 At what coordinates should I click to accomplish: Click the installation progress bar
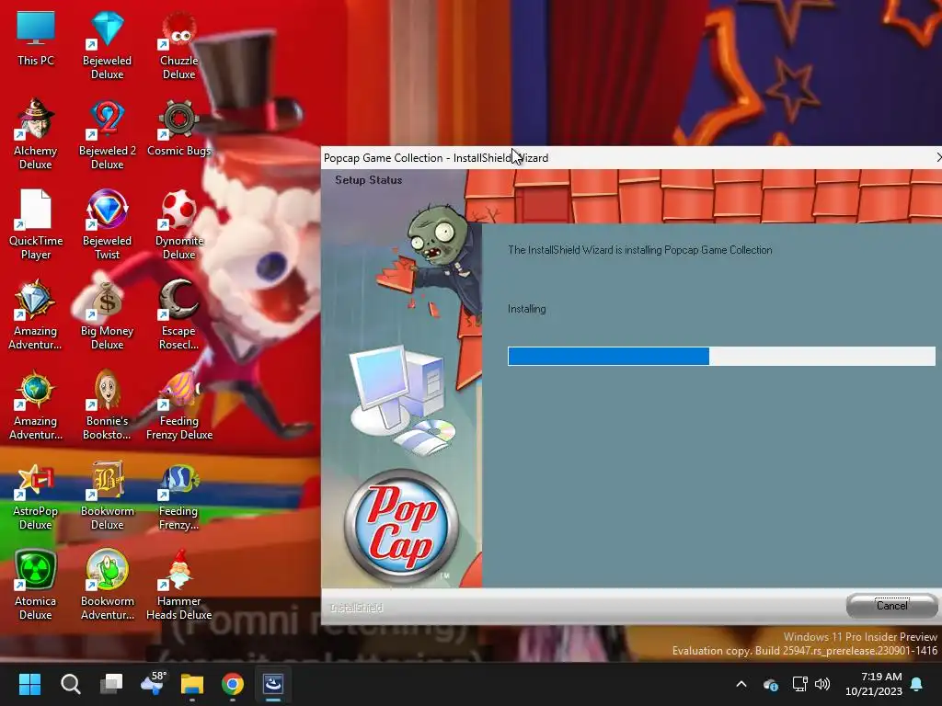pos(721,356)
